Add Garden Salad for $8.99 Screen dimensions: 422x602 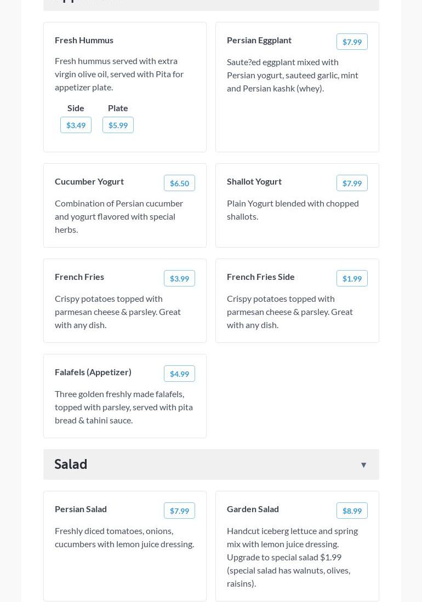click(x=352, y=511)
